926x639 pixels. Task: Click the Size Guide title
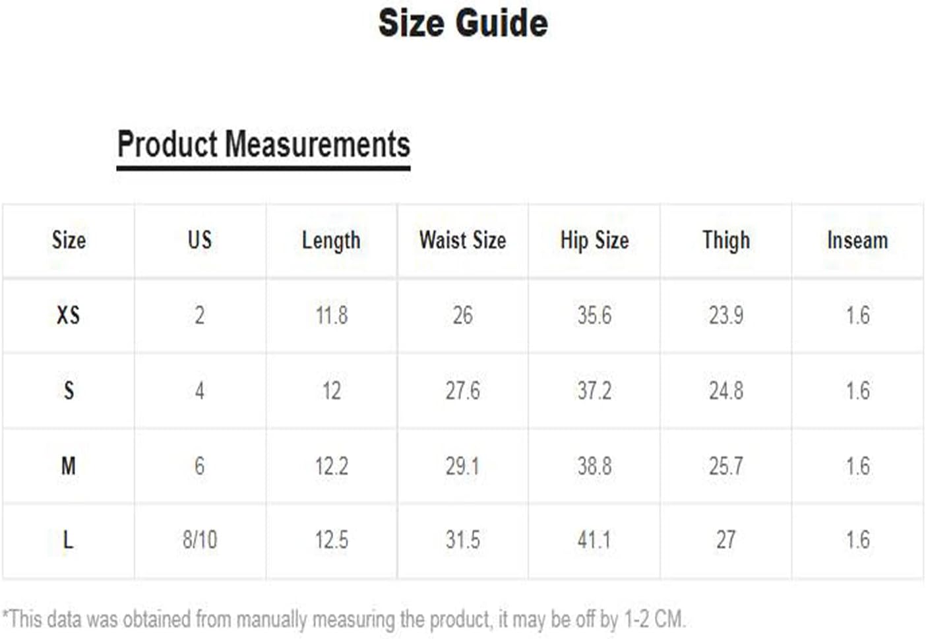pos(463,23)
